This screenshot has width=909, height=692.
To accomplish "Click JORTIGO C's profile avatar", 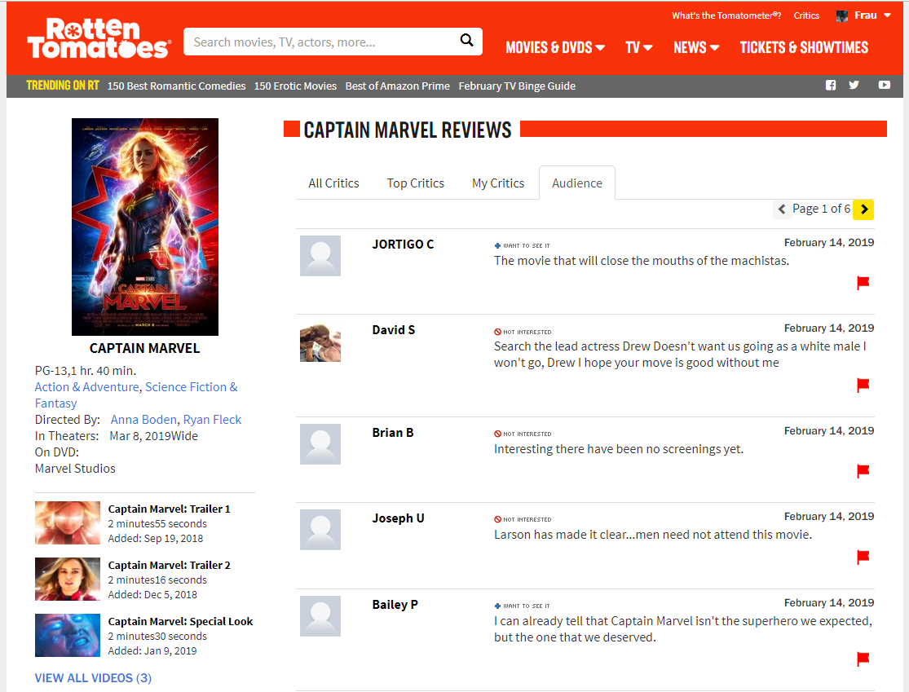I will pyautogui.click(x=320, y=256).
